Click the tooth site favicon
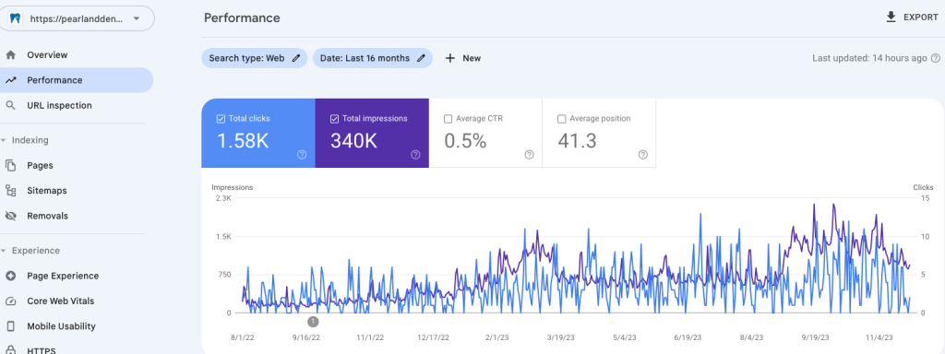Screen dimensions: 945x354 point(15,18)
